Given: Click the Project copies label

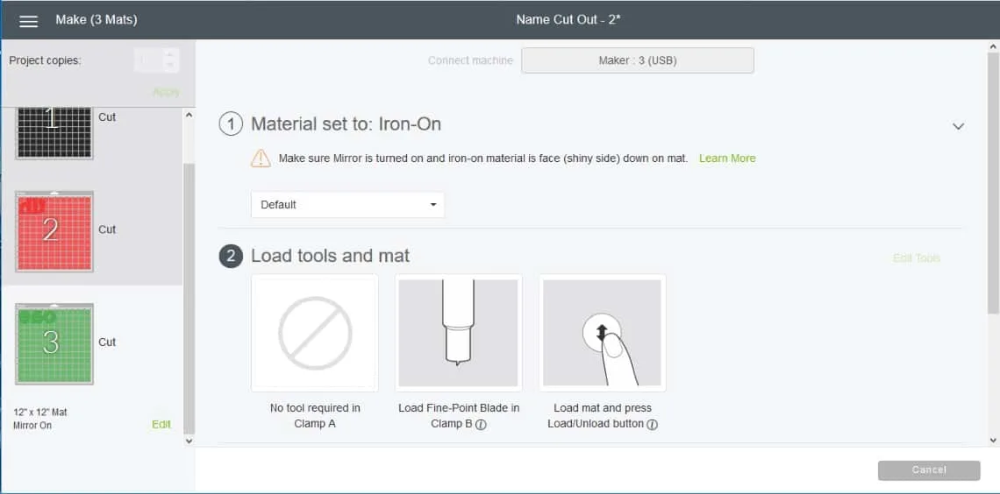Looking at the screenshot, I should pos(46,61).
